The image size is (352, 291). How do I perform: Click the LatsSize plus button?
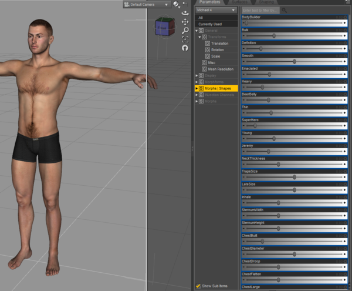344,190
